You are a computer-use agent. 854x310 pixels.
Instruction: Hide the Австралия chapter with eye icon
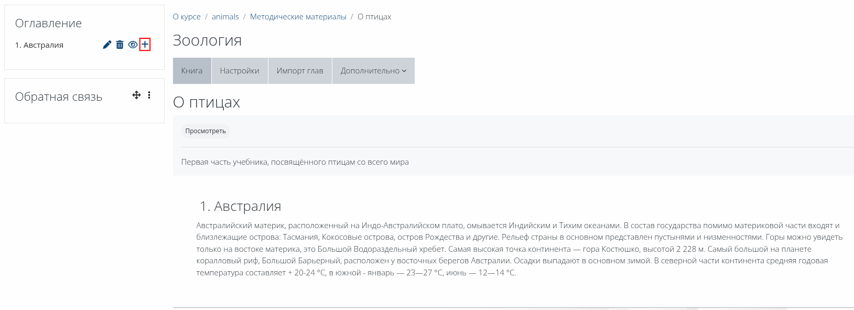(x=133, y=45)
